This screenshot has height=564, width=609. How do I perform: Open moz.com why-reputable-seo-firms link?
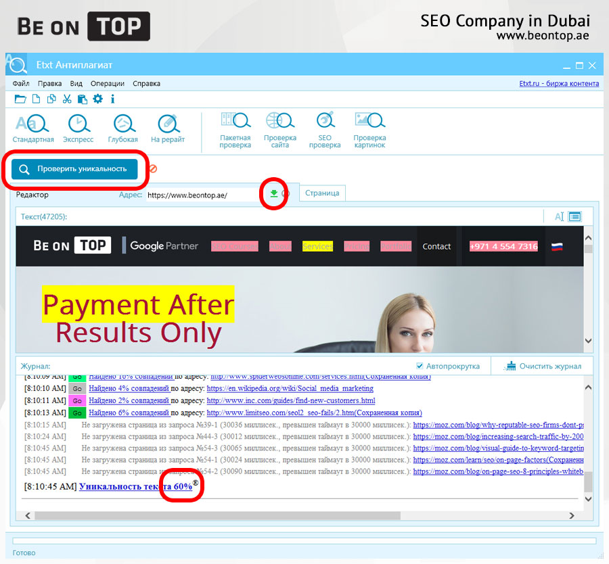pos(498,425)
